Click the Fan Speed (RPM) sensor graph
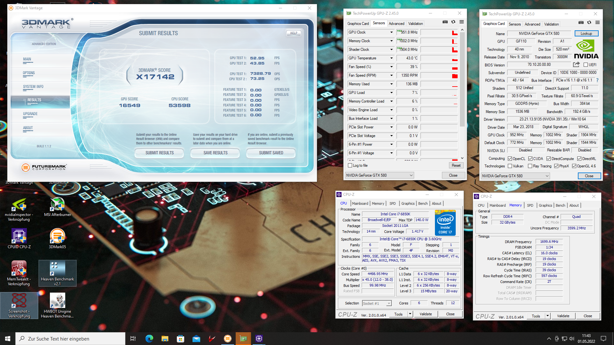The width and height of the screenshot is (614, 345). tap(439, 75)
